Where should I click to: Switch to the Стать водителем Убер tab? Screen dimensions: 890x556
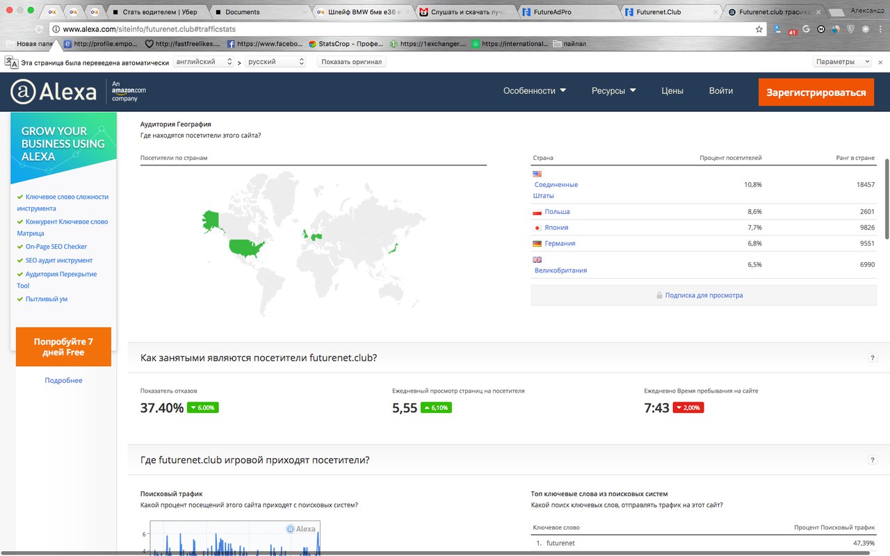coord(158,12)
